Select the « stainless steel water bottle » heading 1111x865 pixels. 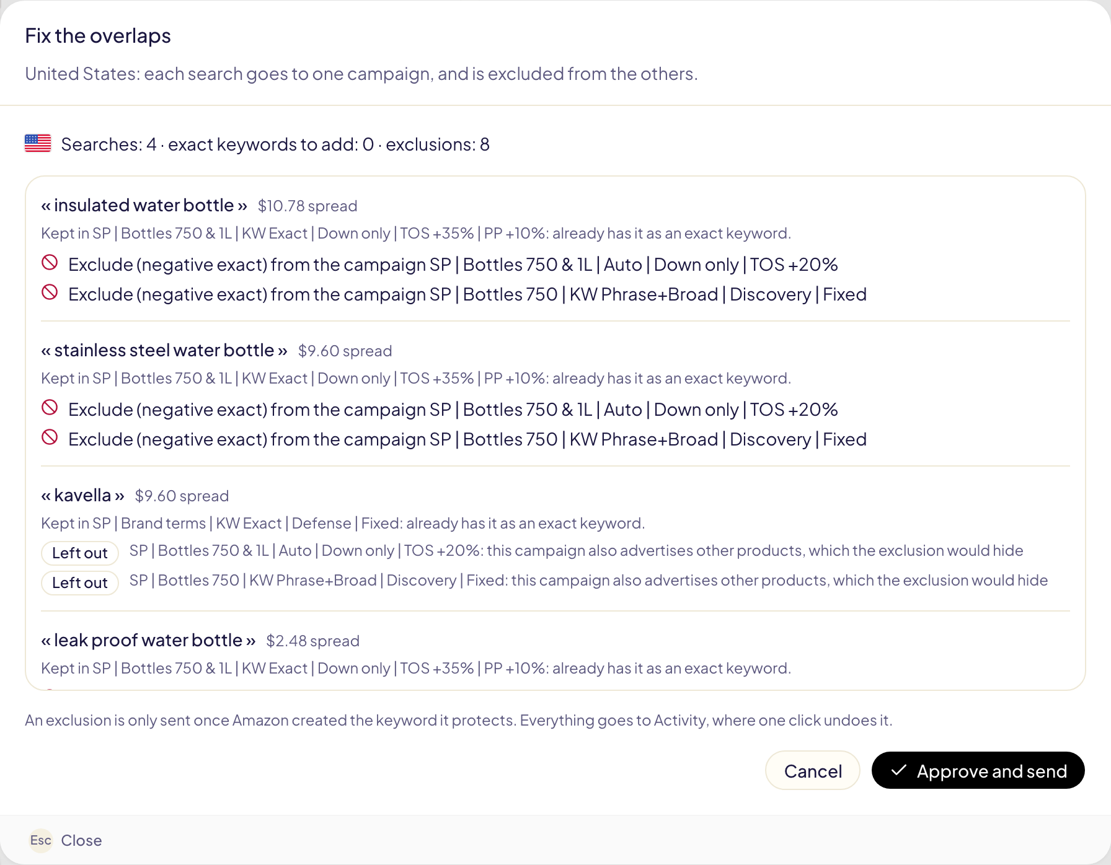(164, 350)
